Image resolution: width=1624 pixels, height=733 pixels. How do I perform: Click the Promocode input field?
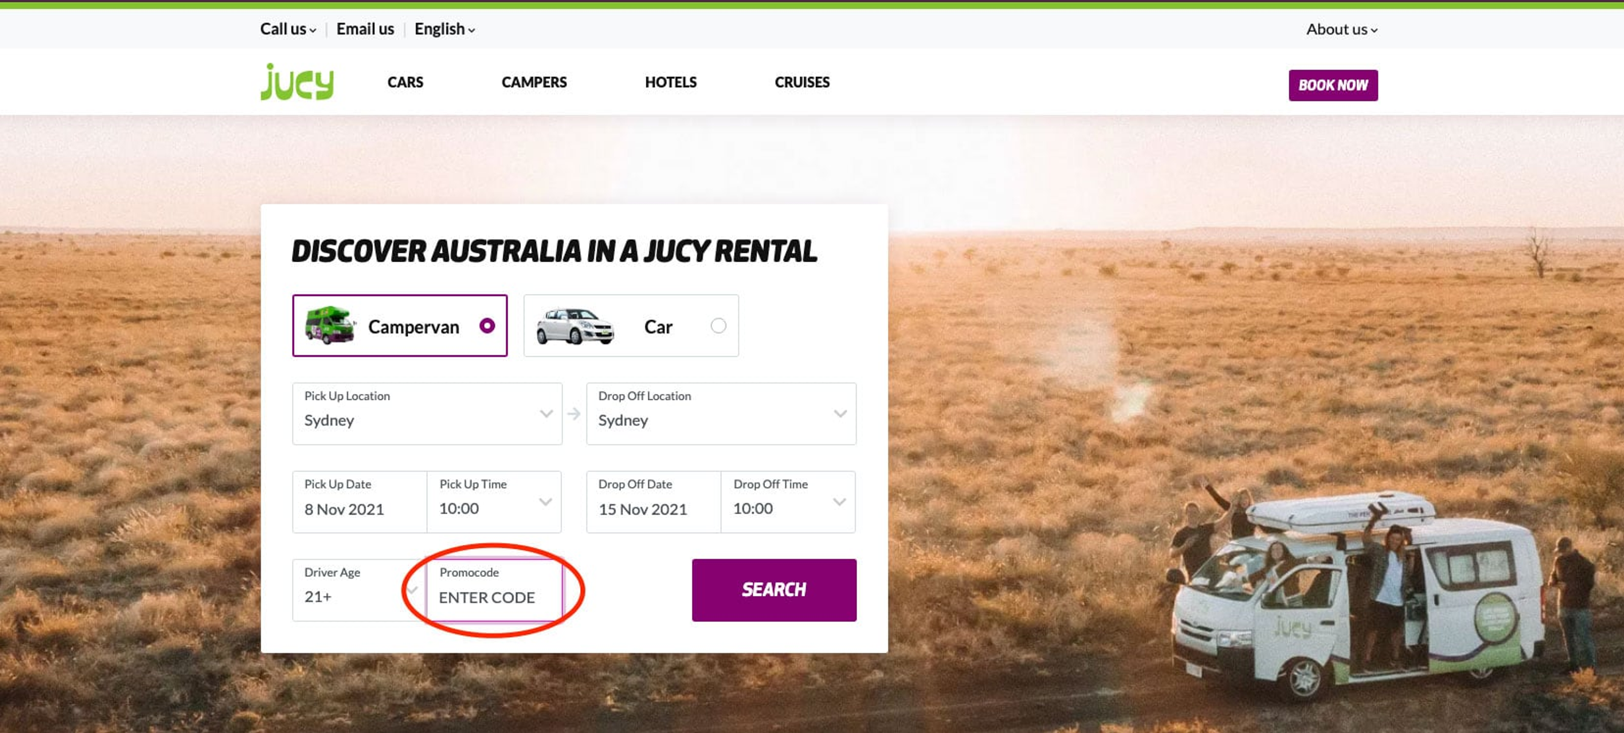(494, 597)
